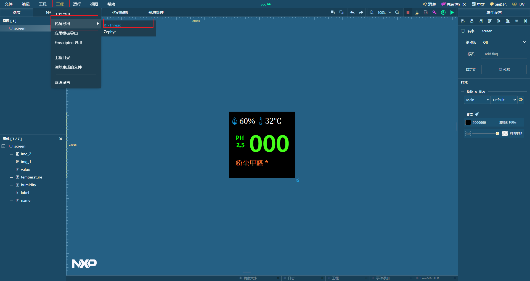
Task: Open the 帮助 menu
Action: [x=111, y=4]
